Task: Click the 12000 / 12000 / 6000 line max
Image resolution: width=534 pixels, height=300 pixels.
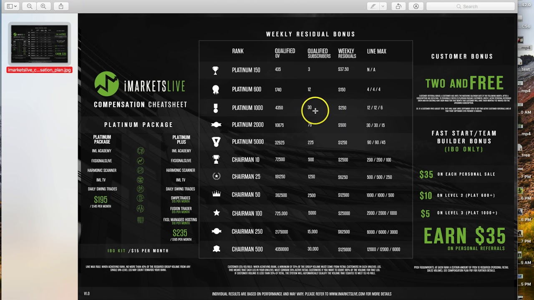Action: tap(383, 250)
